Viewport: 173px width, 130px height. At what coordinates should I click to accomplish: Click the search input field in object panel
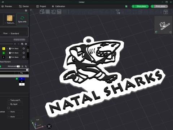pyautogui.click(x=13, y=70)
